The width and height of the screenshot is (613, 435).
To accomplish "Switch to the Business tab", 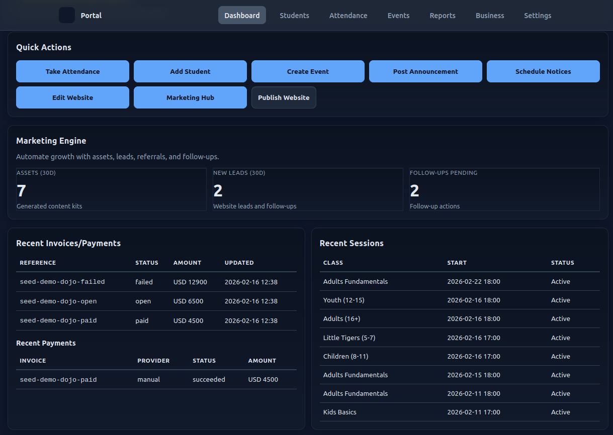I will click(490, 16).
